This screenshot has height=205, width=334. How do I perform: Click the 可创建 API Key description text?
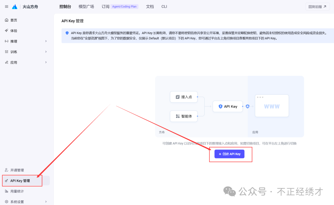tap(229, 143)
